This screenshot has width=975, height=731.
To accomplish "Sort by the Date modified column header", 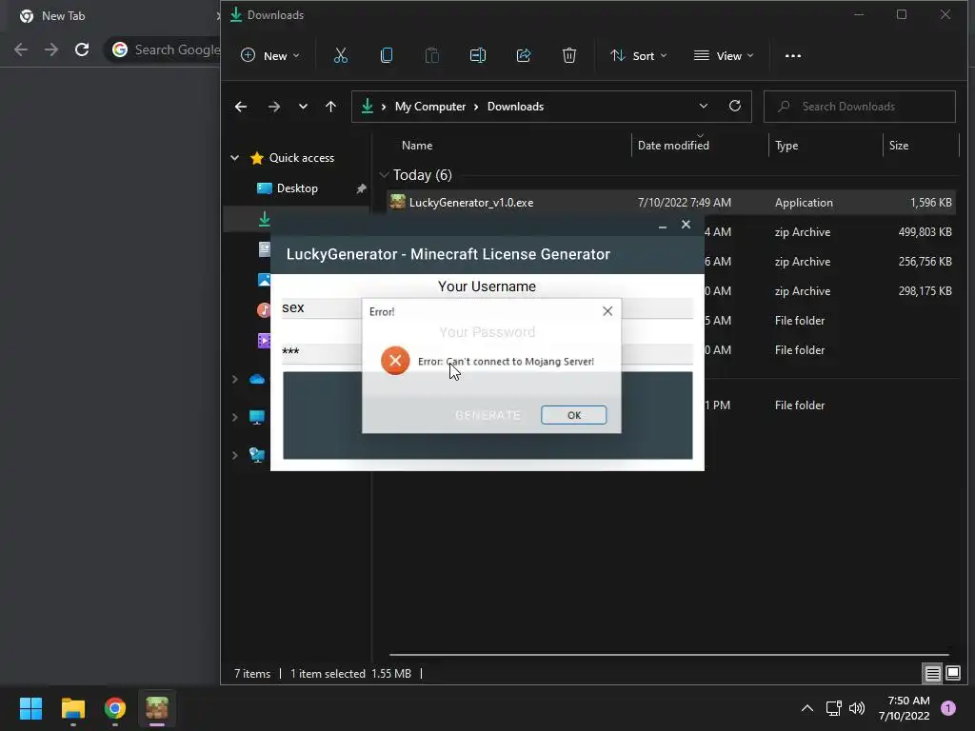I will pos(673,146).
